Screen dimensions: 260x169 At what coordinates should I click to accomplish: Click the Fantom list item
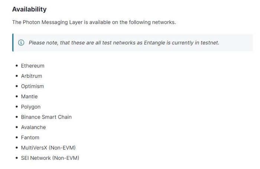(30, 137)
